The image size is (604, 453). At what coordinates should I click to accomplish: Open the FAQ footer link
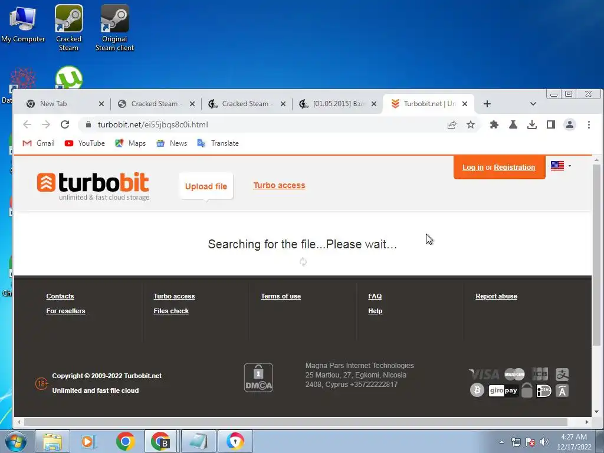pos(375,296)
